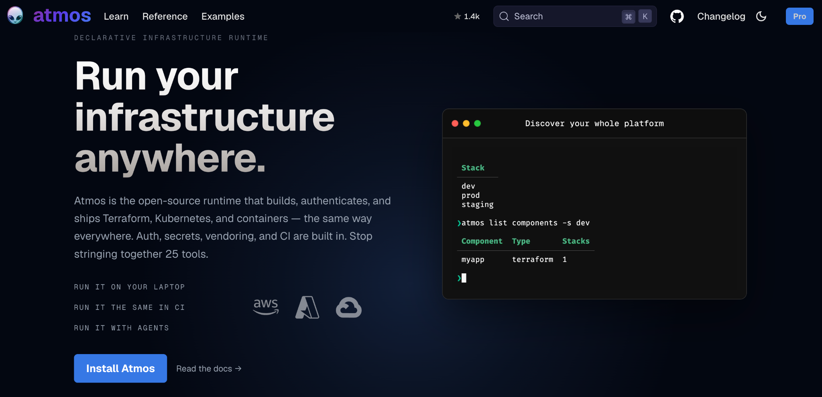The image size is (822, 397).
Task: Click the terminal title "Discover your whole platform"
Action: coord(594,124)
